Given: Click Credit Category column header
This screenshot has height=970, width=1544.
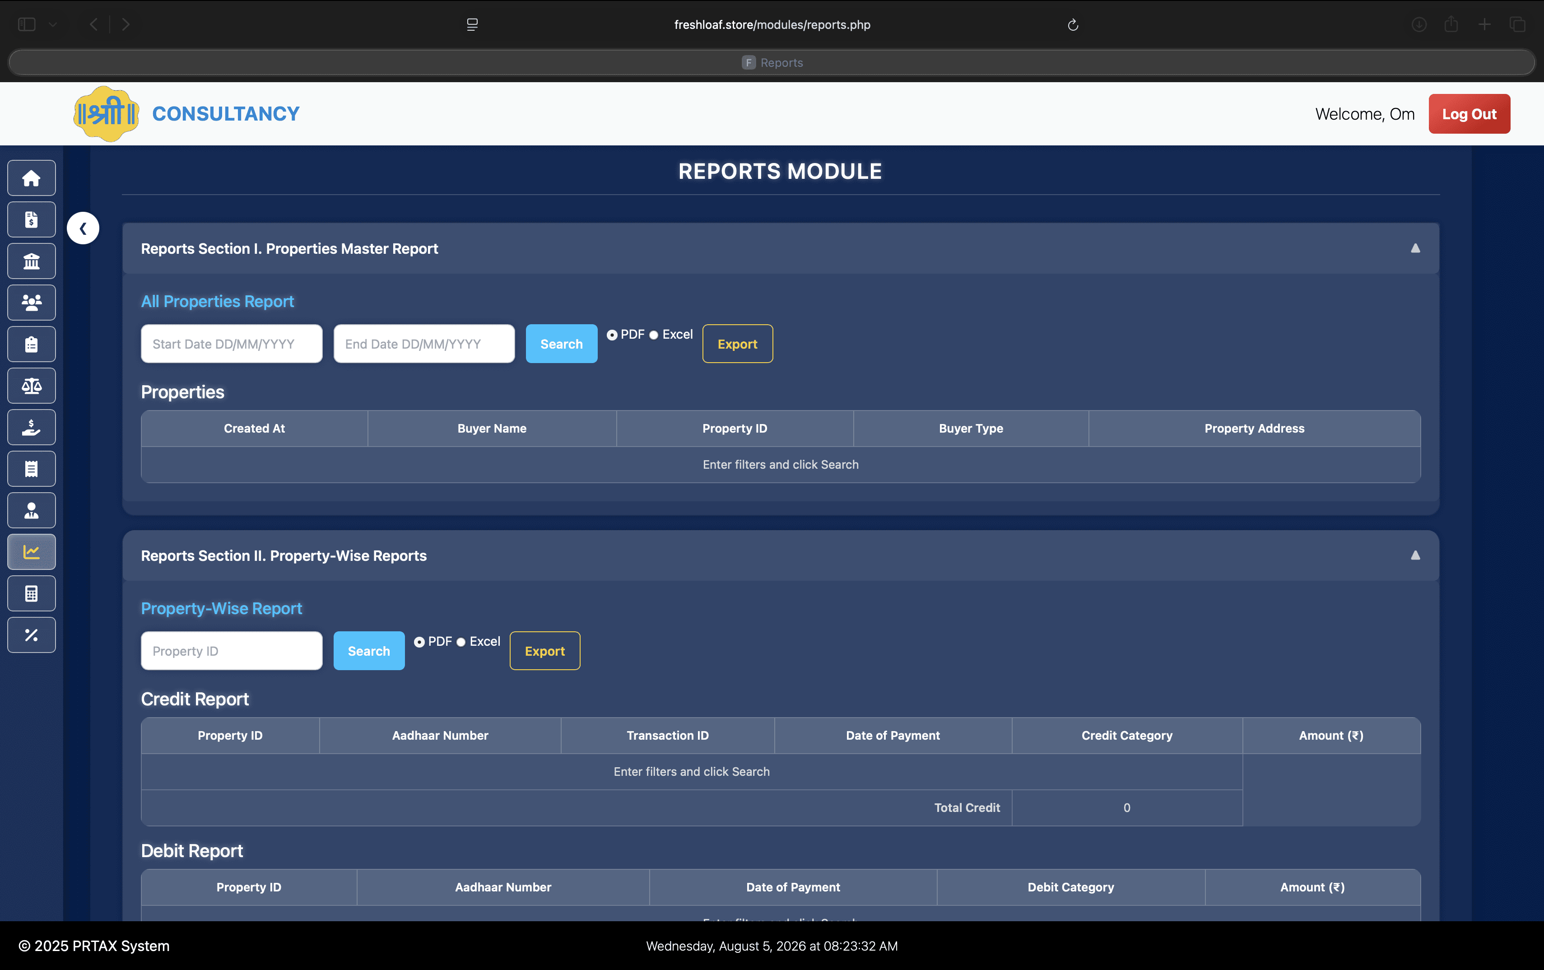Looking at the screenshot, I should (x=1126, y=736).
